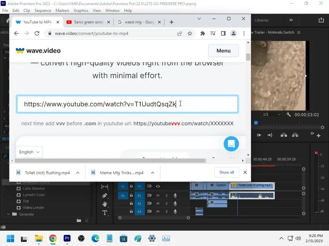The width and height of the screenshot is (329, 246).
Task: Open the English language dropdown
Action: 29,152
